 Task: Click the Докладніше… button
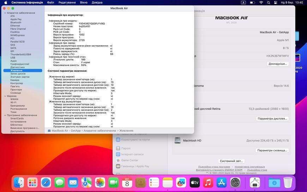[x=278, y=64]
